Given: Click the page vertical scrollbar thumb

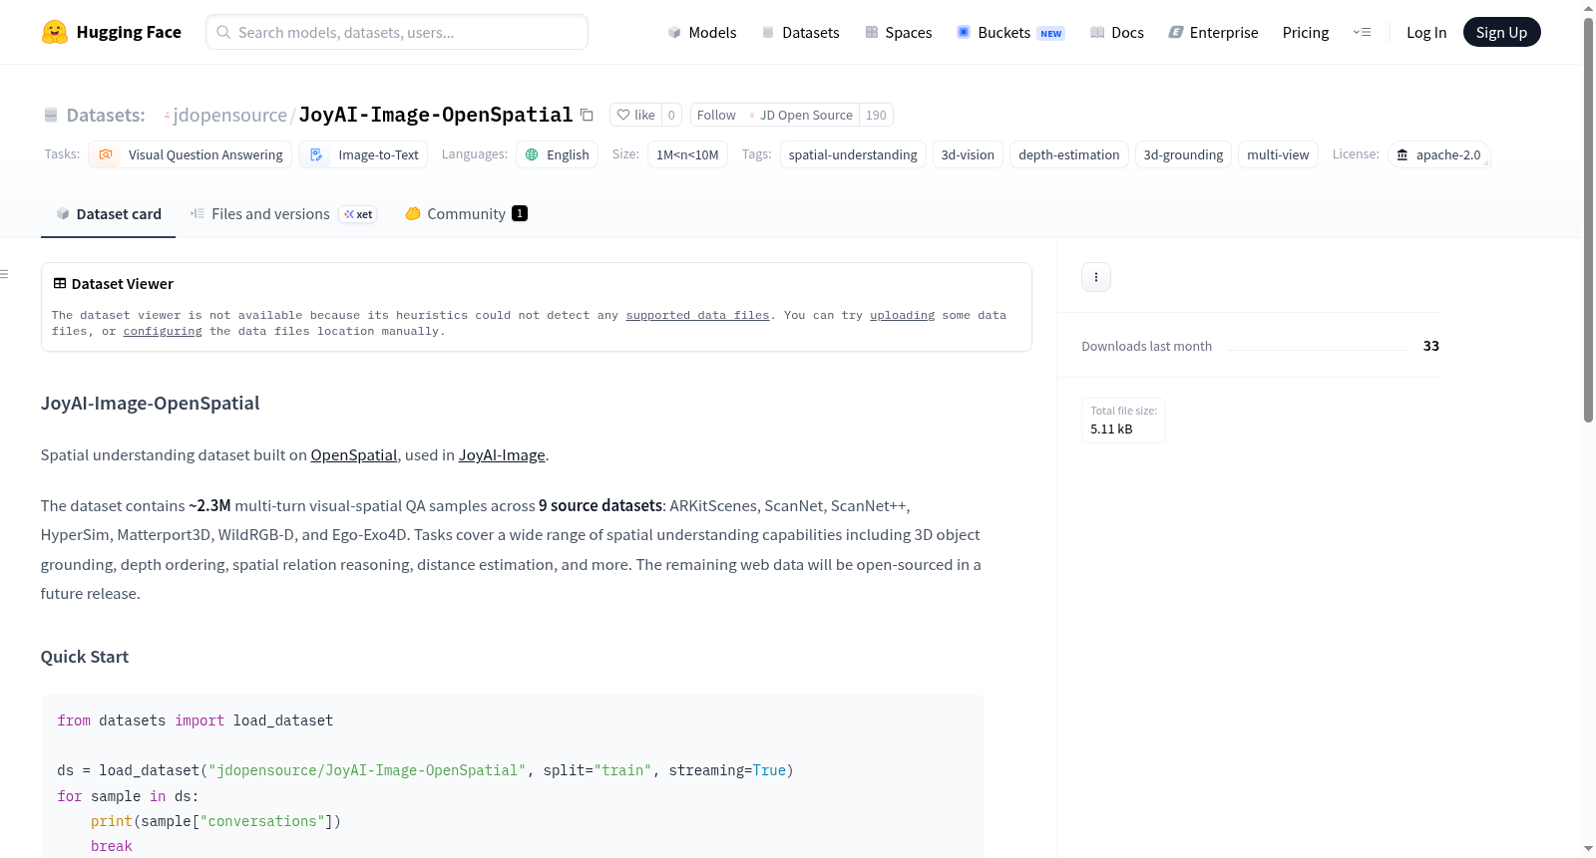Looking at the screenshot, I should point(1588,219).
